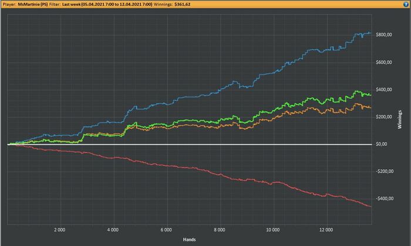Click the $400,00 y-axis label

click(384, 90)
